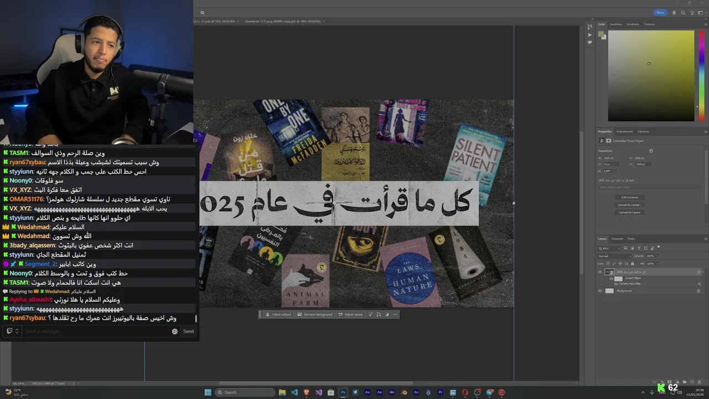Toggle layer filtering on/off switch
This screenshot has height=399, width=709.
tap(659, 247)
